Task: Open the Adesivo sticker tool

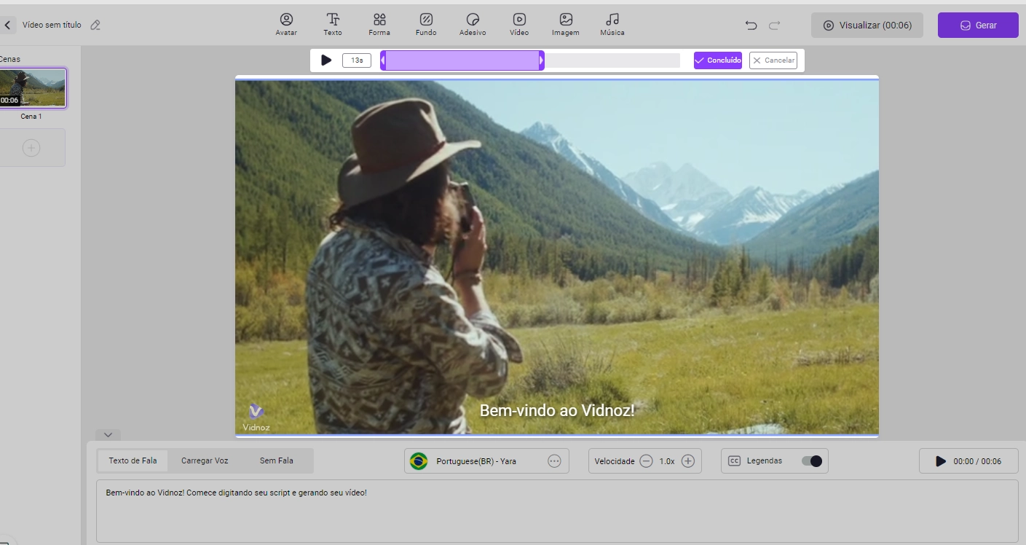Action: [x=473, y=24]
